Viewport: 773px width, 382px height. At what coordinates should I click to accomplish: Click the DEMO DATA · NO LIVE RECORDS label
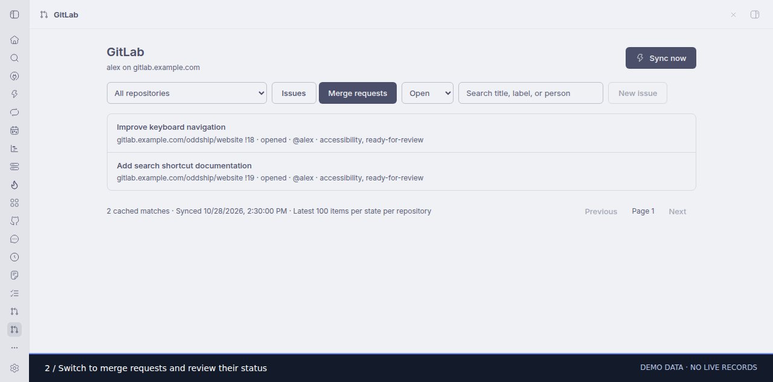pyautogui.click(x=699, y=368)
